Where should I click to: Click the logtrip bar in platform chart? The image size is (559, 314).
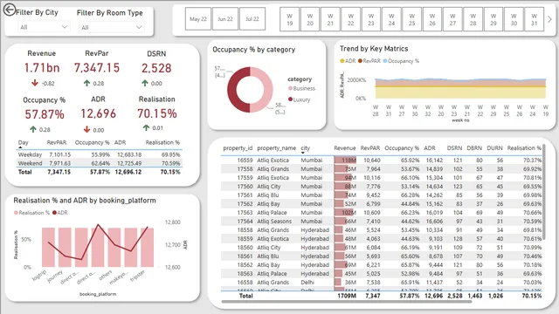[x=48, y=248]
